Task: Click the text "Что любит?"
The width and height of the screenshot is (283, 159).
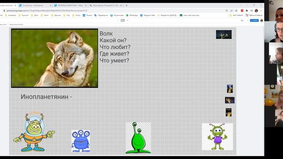Action: [115, 47]
